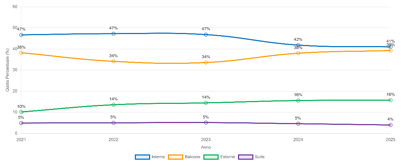
Task: Select the Interne data point for 2022
Action: click(x=114, y=34)
